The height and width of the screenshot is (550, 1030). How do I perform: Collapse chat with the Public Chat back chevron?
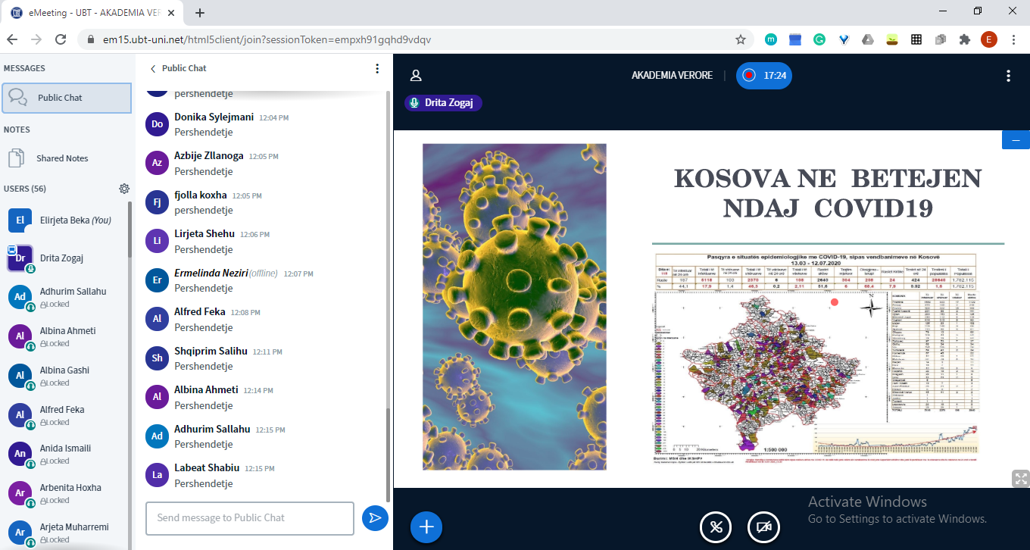(153, 69)
